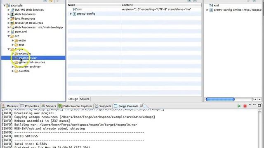This screenshot has width=264, height=148.
Task: Click "WEB-INF/web.xml already added, skipping" line
Action: pos(43,129)
